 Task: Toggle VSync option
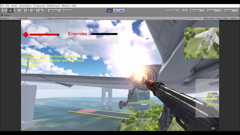218,18
